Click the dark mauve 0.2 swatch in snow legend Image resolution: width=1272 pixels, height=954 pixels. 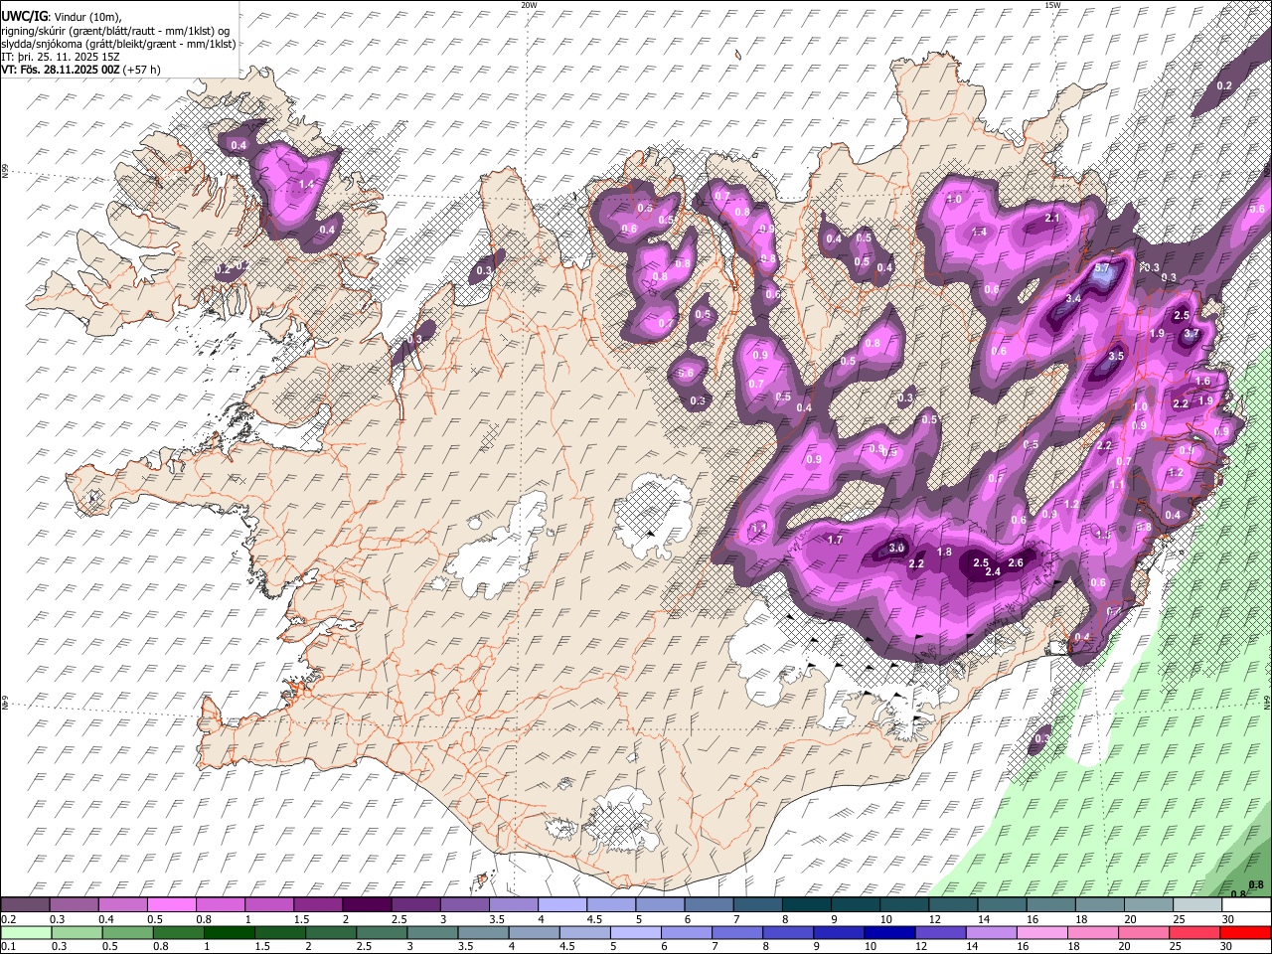(25, 905)
